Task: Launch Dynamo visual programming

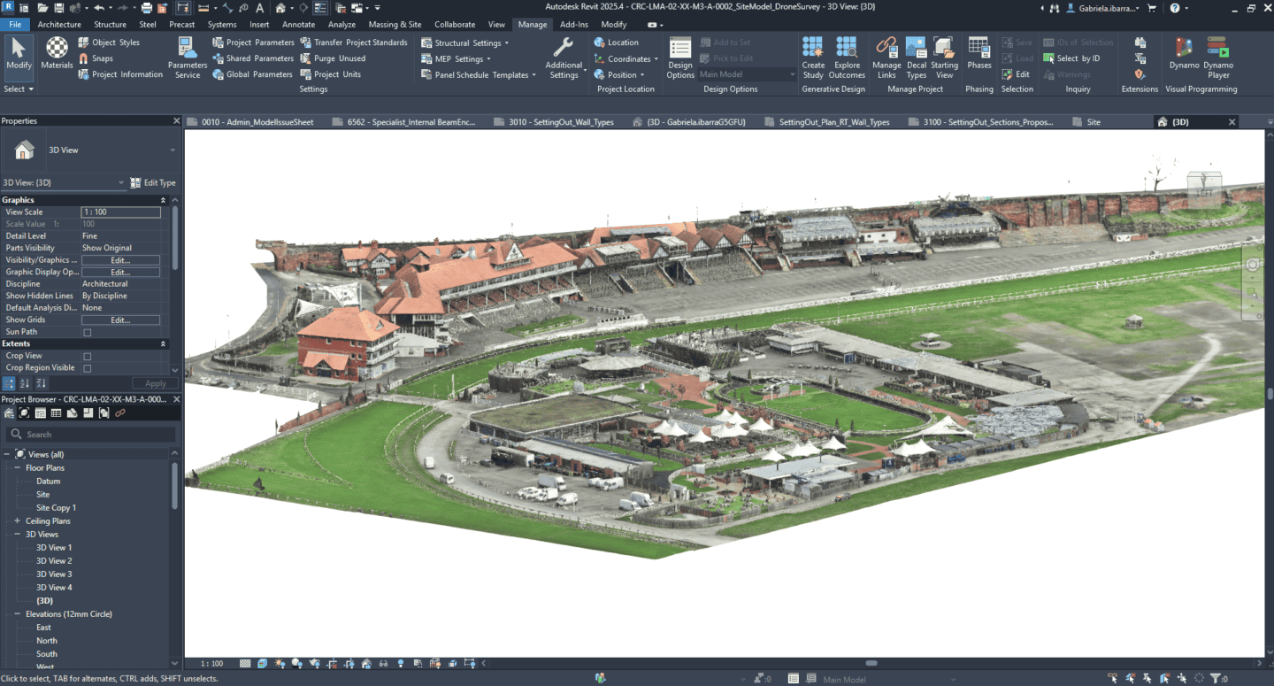Action: (1184, 53)
